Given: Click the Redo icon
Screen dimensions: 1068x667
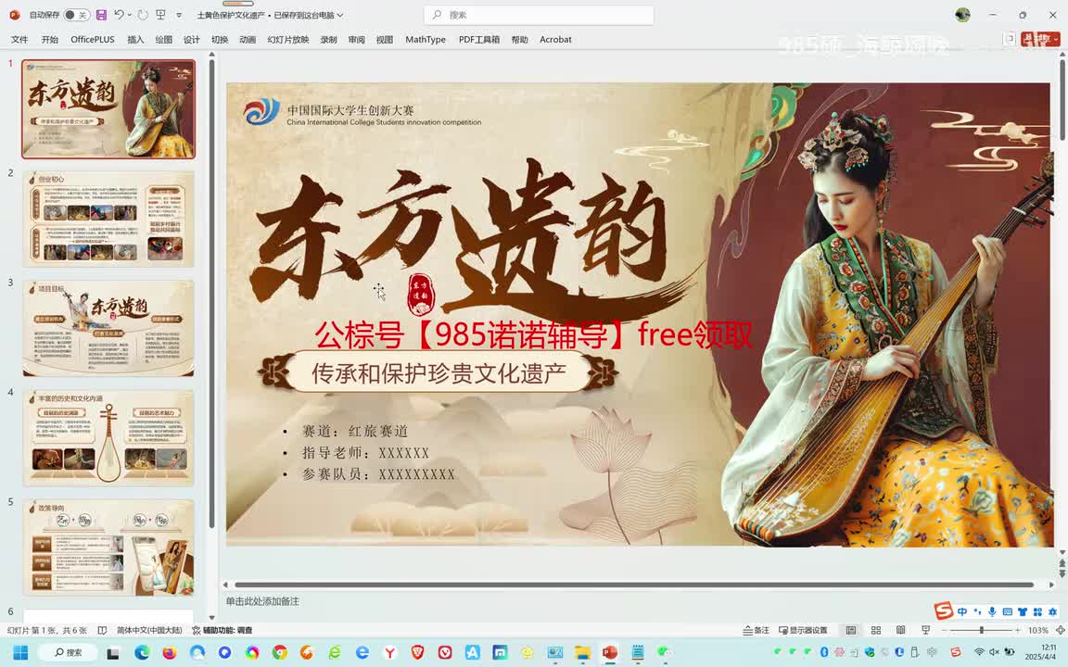Looking at the screenshot, I should (x=143, y=15).
